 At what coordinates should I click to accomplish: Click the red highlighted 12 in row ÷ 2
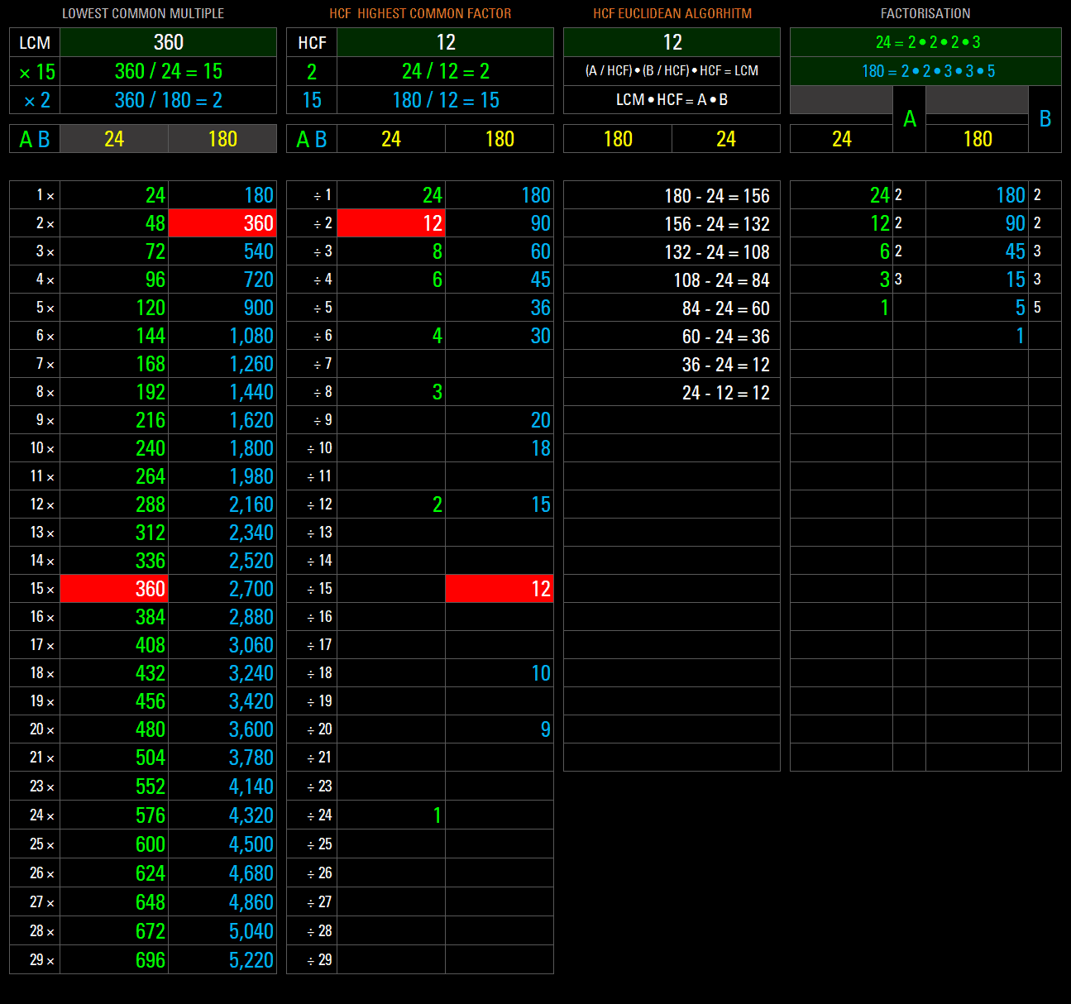391,223
